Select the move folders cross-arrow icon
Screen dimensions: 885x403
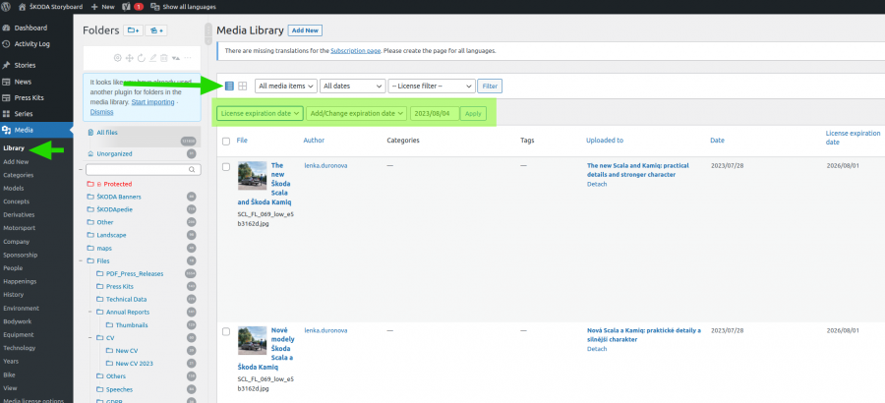[129, 58]
